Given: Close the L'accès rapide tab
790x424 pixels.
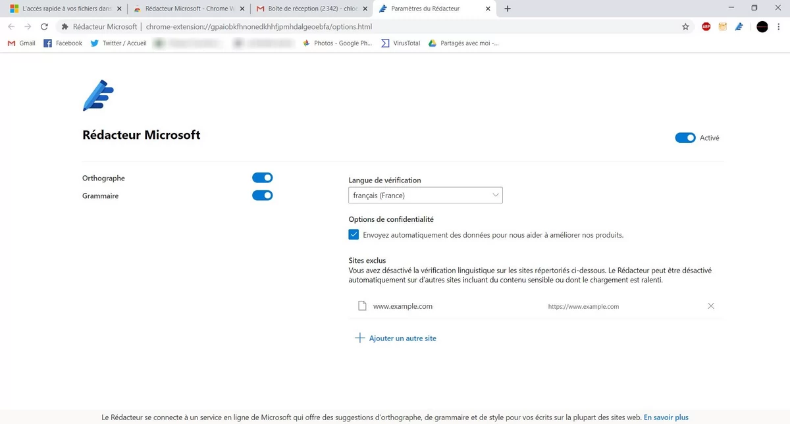Looking at the screenshot, I should click(x=119, y=9).
